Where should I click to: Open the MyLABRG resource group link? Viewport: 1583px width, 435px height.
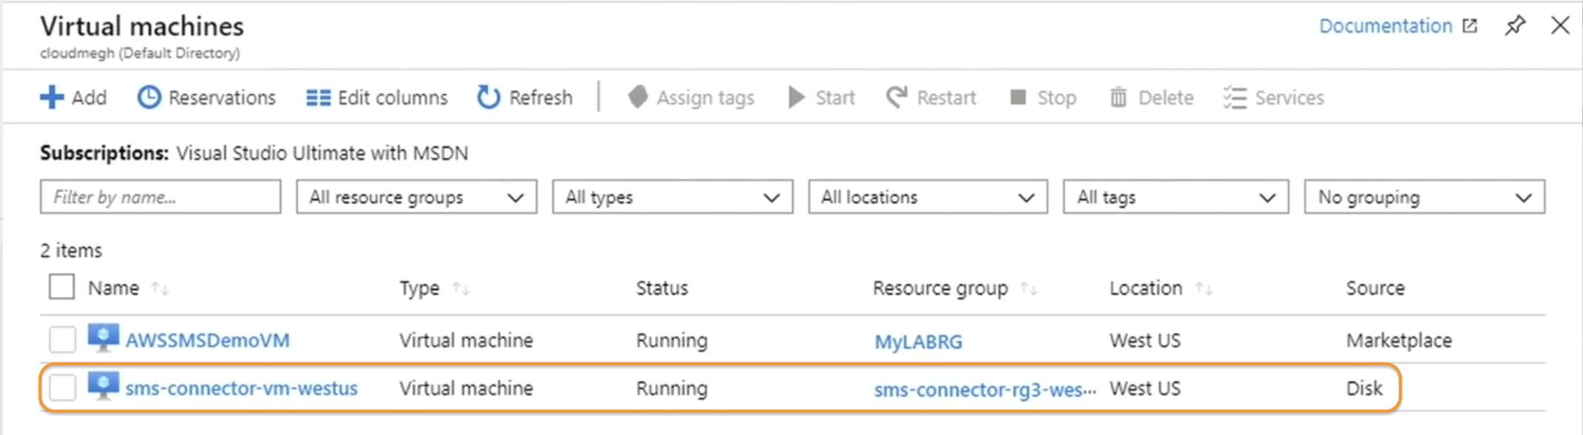coord(918,342)
